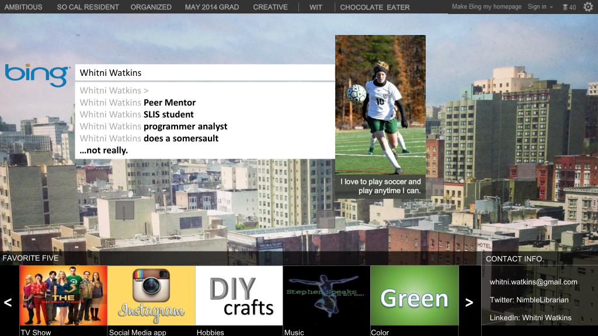Select the CREATIVE menu item
This screenshot has width=598, height=336.
pyautogui.click(x=270, y=7)
